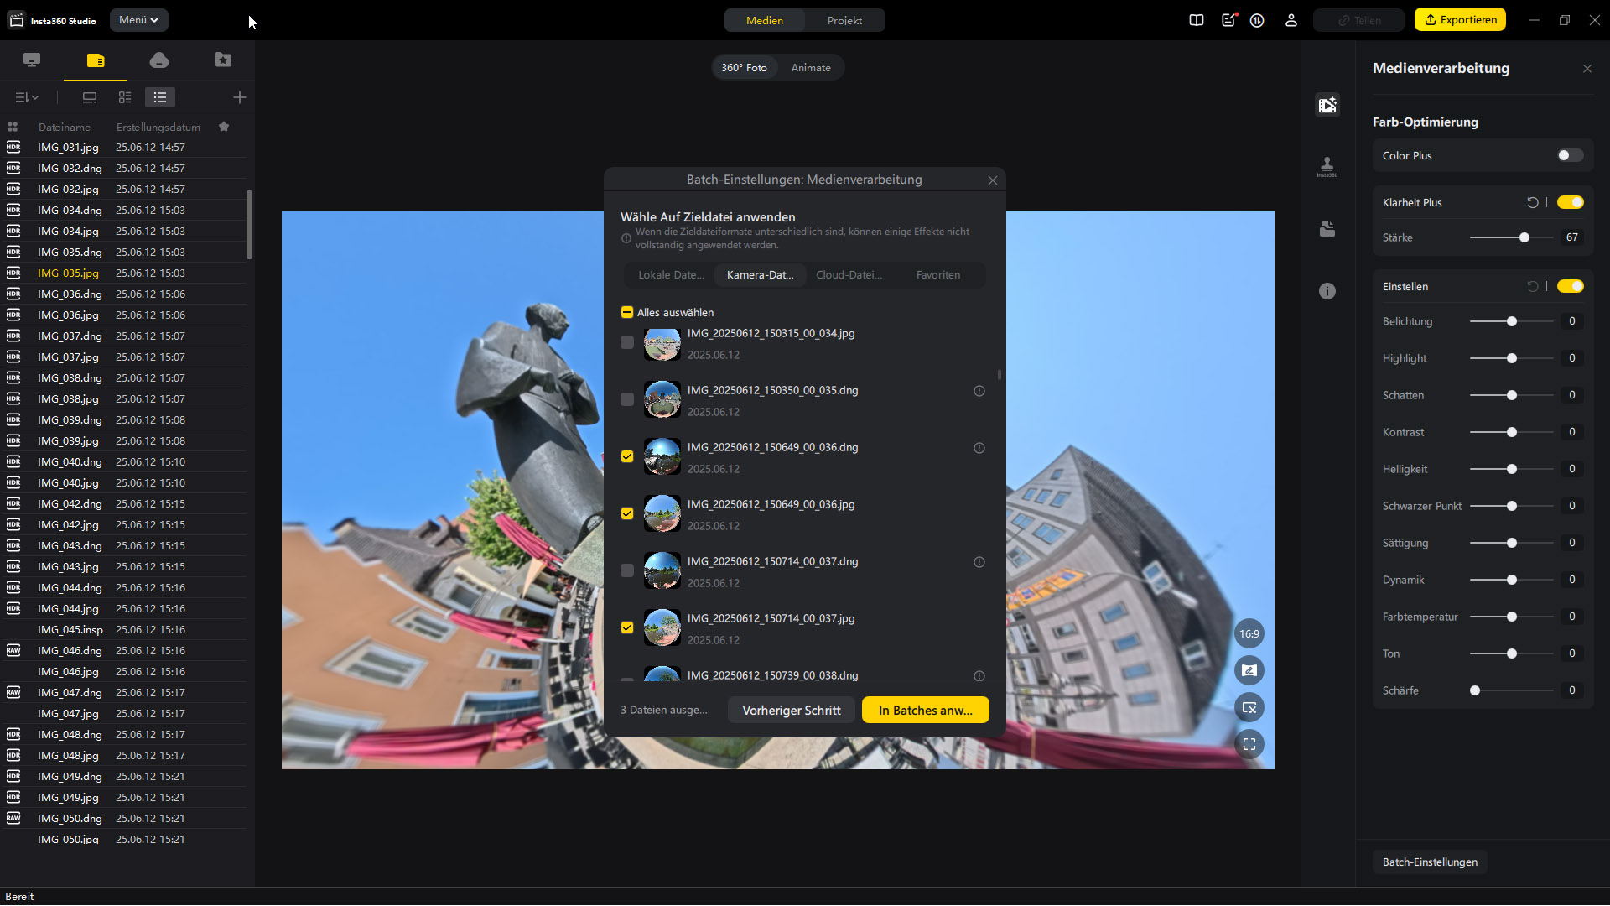Add media with the plus icon
The height and width of the screenshot is (906, 1610).
[x=240, y=98]
